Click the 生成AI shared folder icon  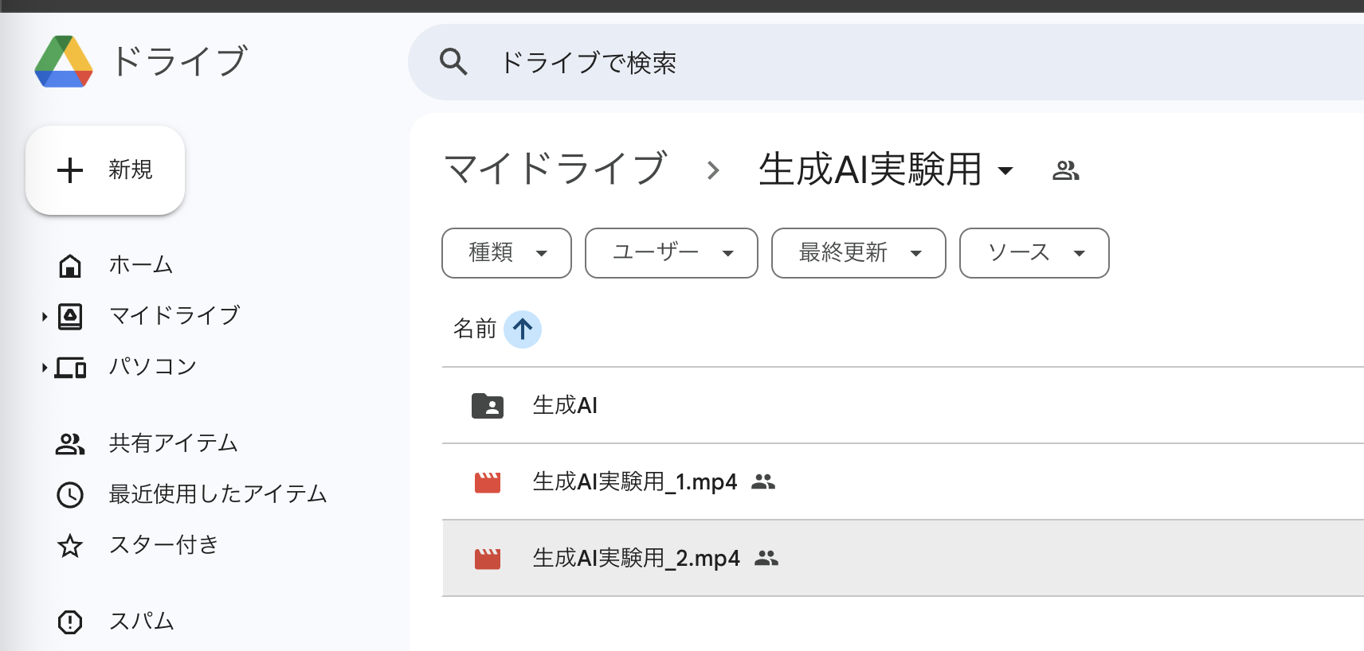coord(488,406)
